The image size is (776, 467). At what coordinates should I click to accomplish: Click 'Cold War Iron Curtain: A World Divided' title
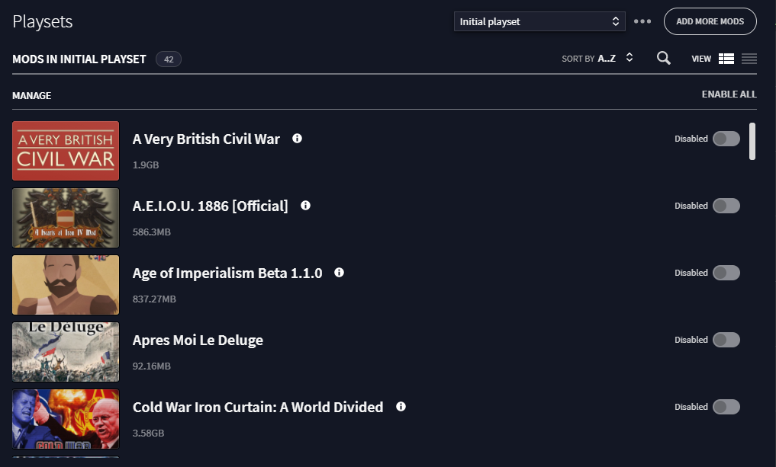258,408
